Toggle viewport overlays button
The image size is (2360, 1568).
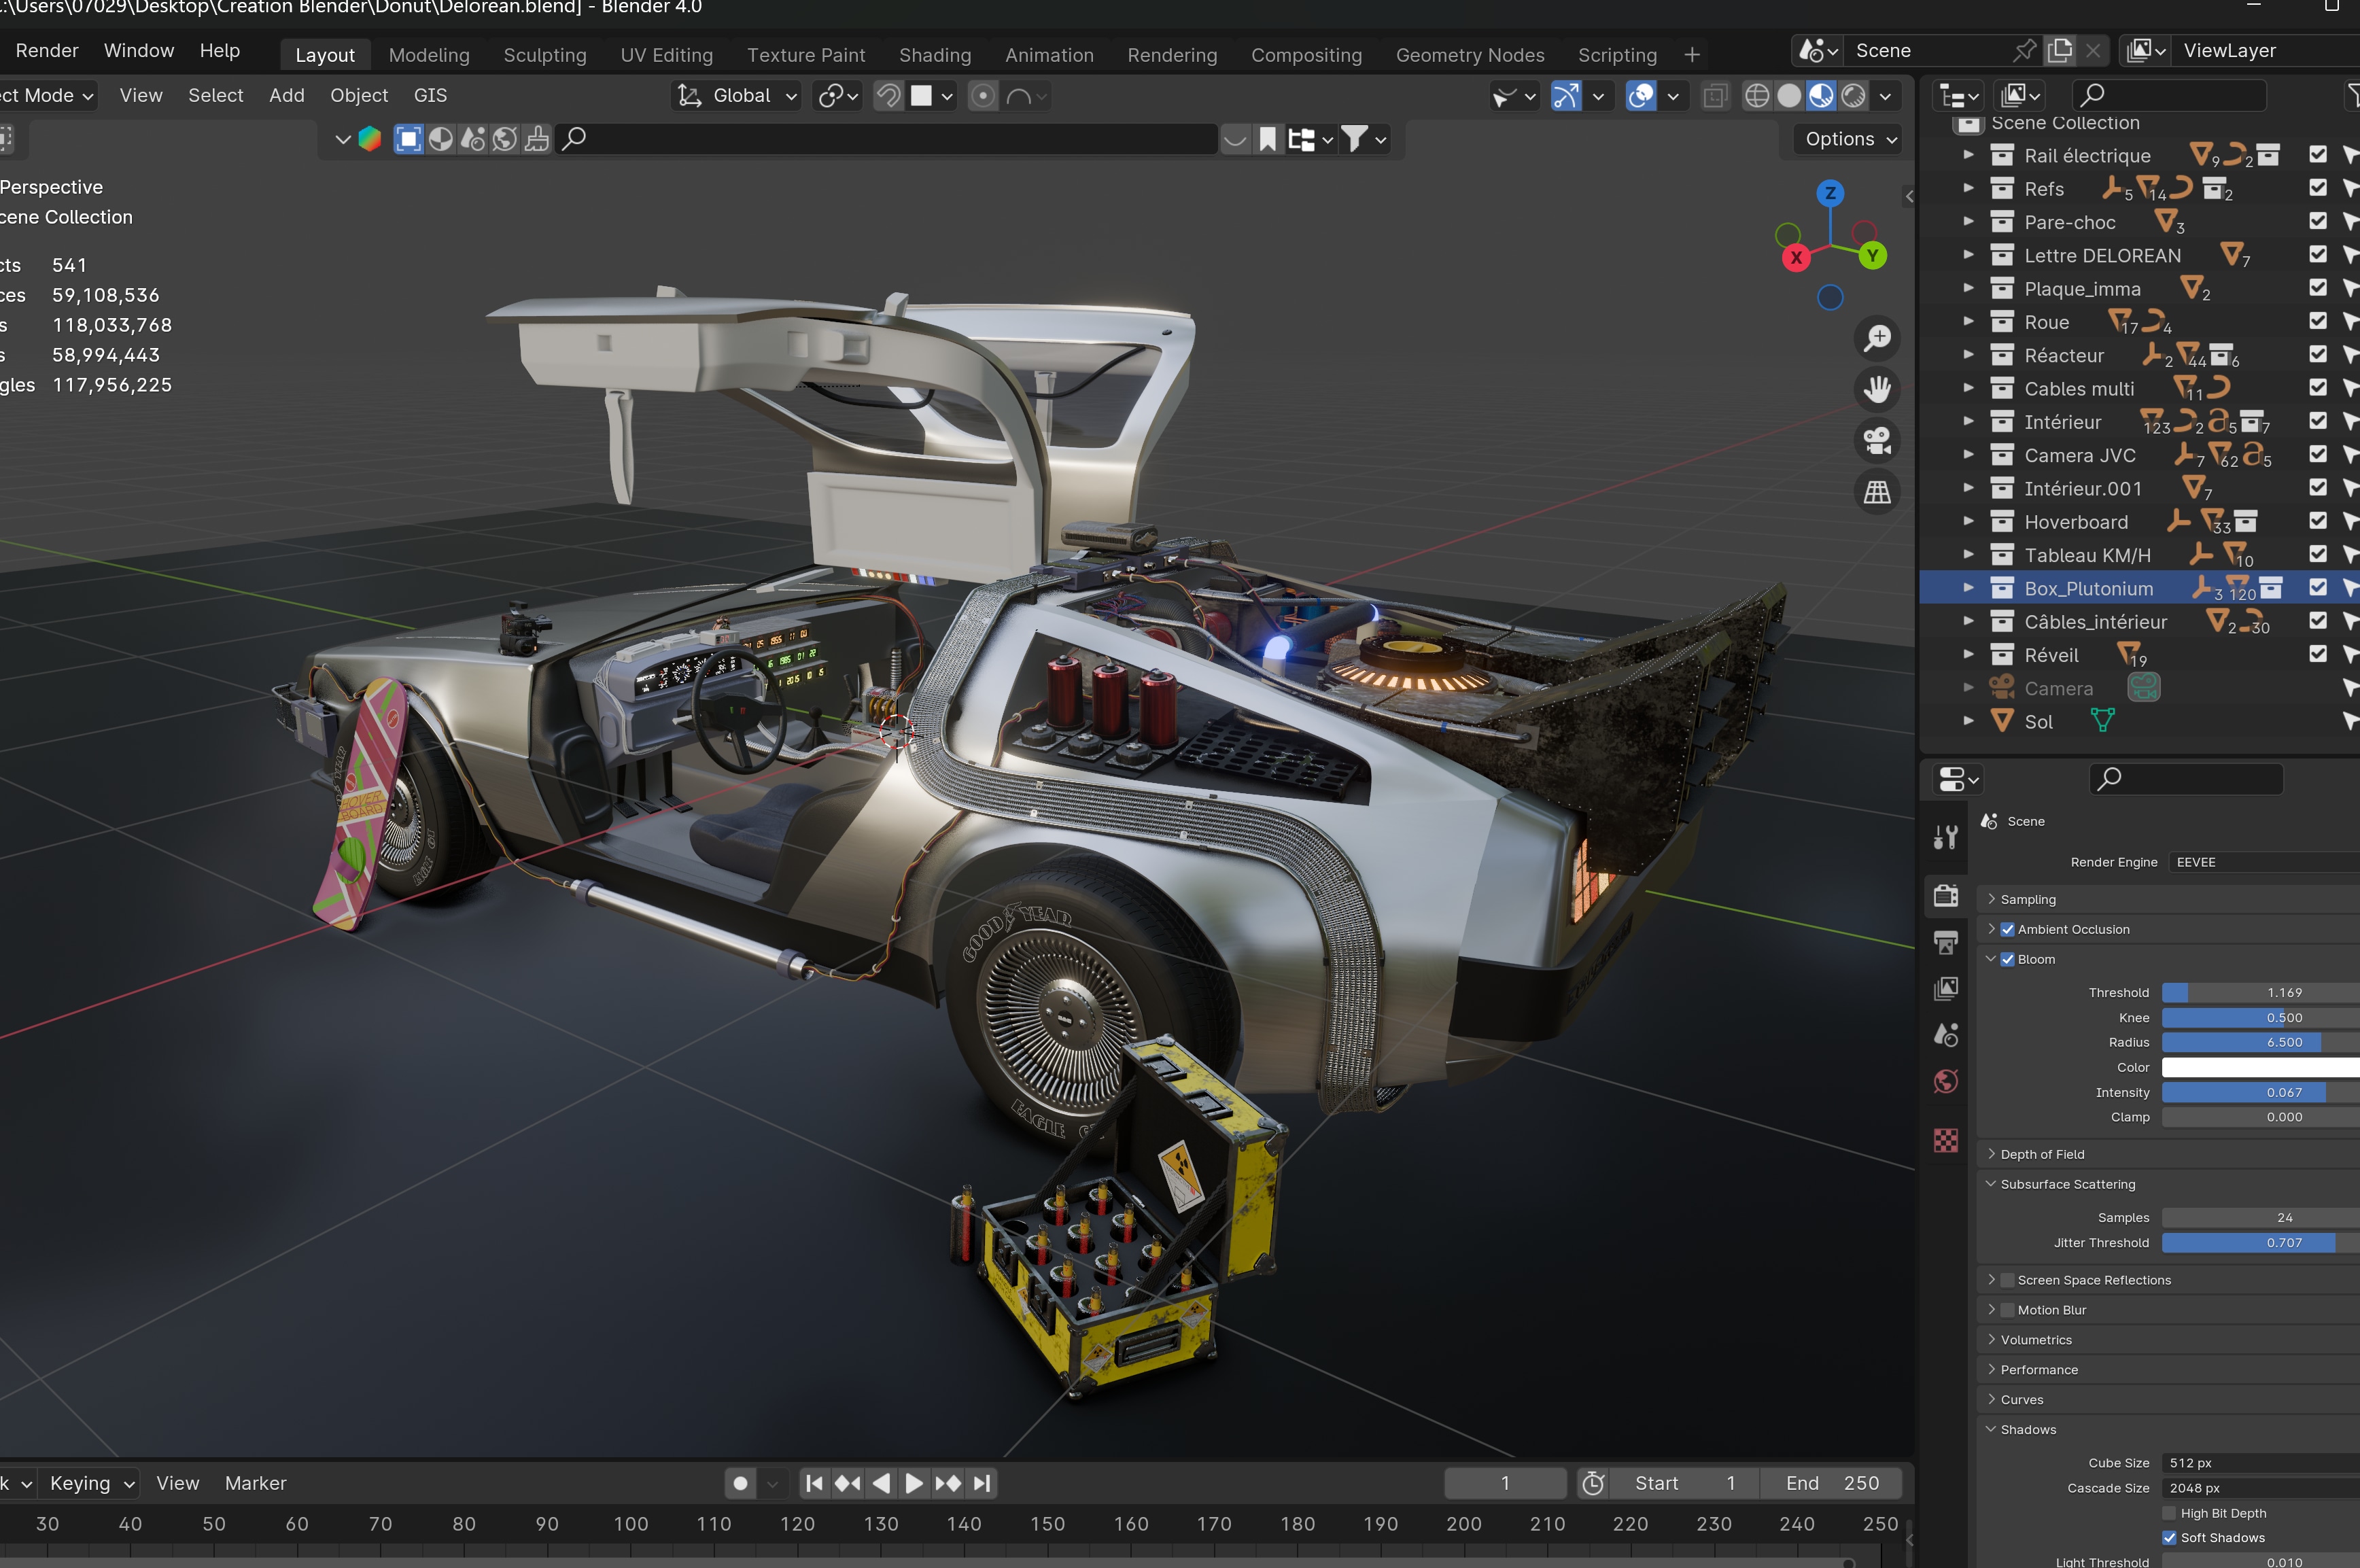coord(1641,96)
